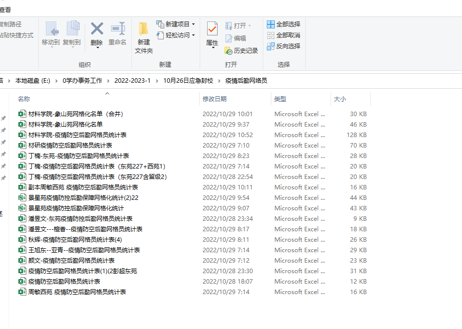Sort files by 大小 column header
Image resolution: width=462 pixels, height=329 pixels.
(x=340, y=99)
